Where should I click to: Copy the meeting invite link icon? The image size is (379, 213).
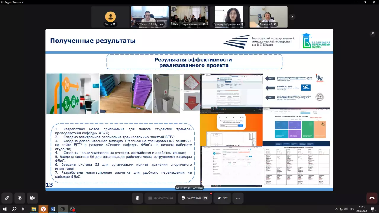point(7,198)
